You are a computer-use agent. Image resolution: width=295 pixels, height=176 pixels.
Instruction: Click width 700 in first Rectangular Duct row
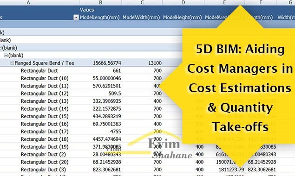(157, 71)
